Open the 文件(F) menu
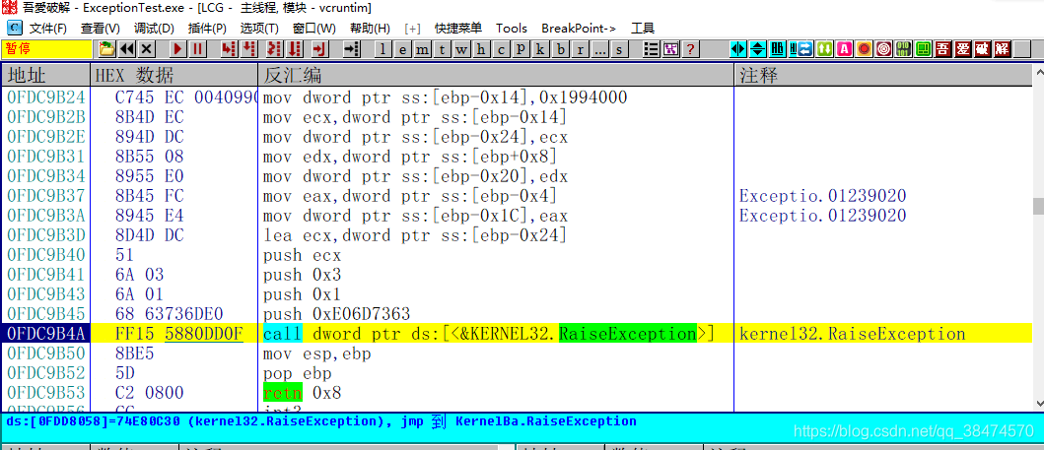The width and height of the screenshot is (1044, 450). pos(48,29)
